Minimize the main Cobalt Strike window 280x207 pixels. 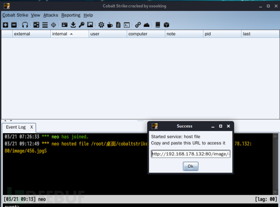coord(261,6)
